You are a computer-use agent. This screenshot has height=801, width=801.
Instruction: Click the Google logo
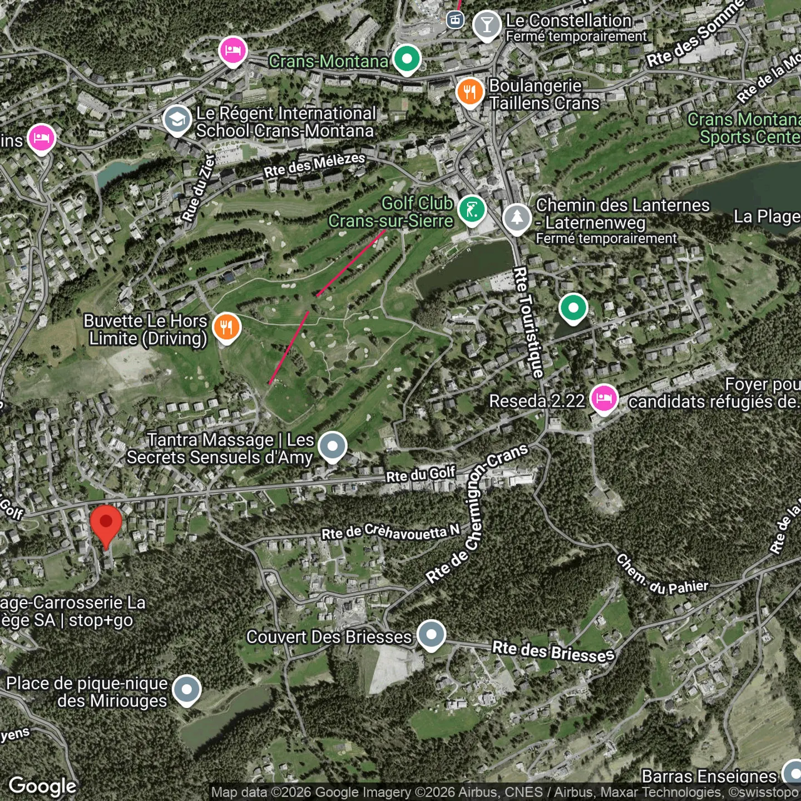pyautogui.click(x=43, y=786)
